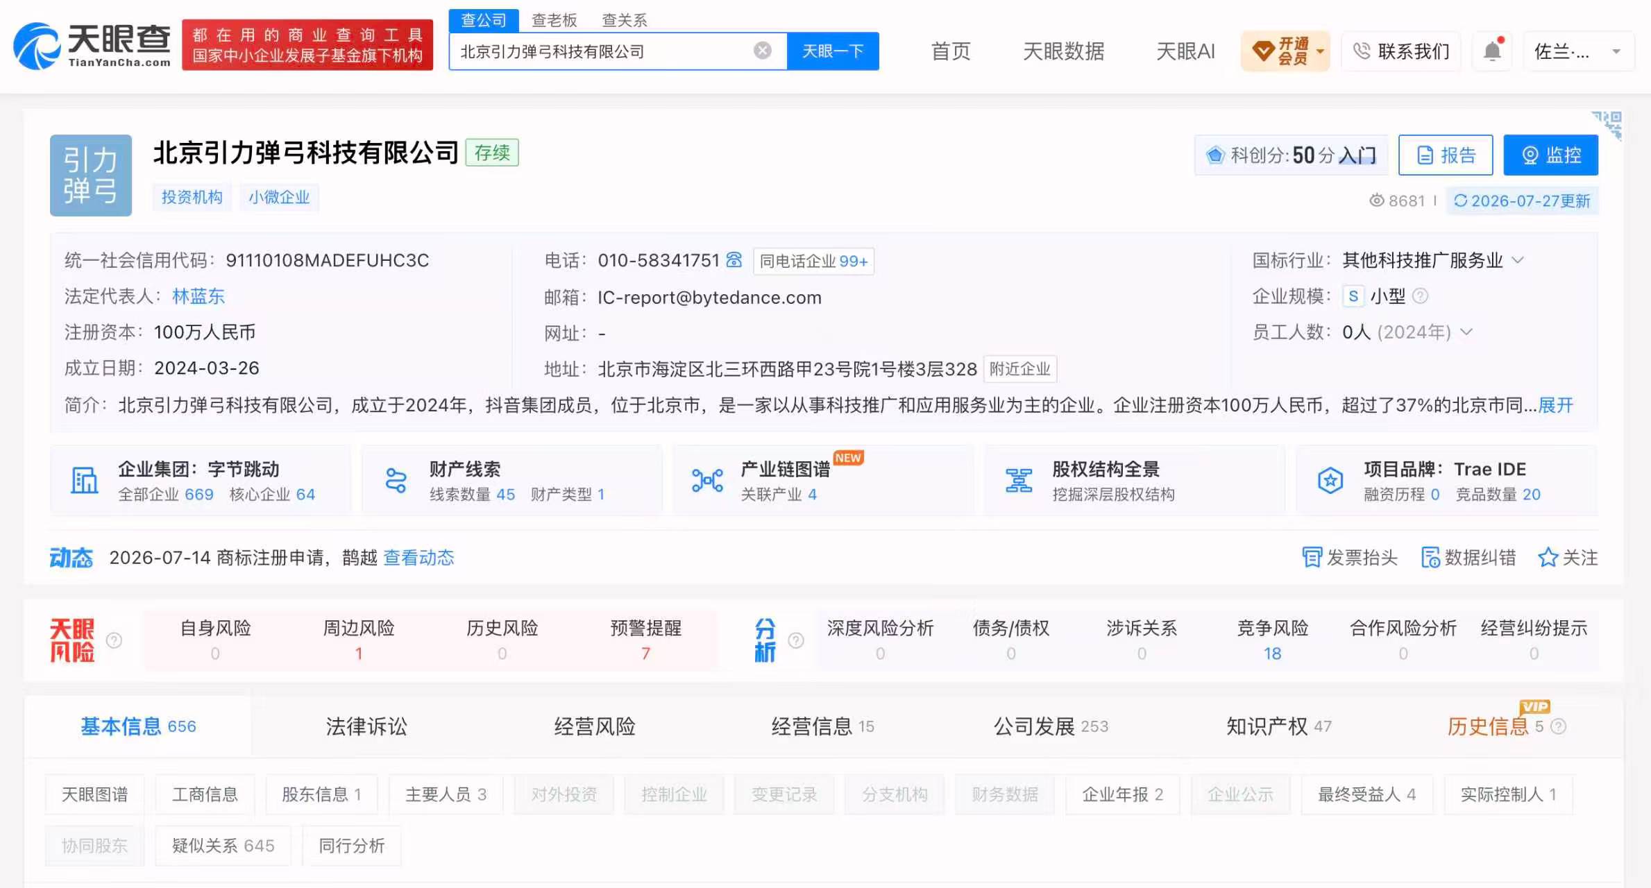Expand the 员工人数 year dropdown chevron
This screenshot has height=888, width=1651.
pyautogui.click(x=1466, y=332)
